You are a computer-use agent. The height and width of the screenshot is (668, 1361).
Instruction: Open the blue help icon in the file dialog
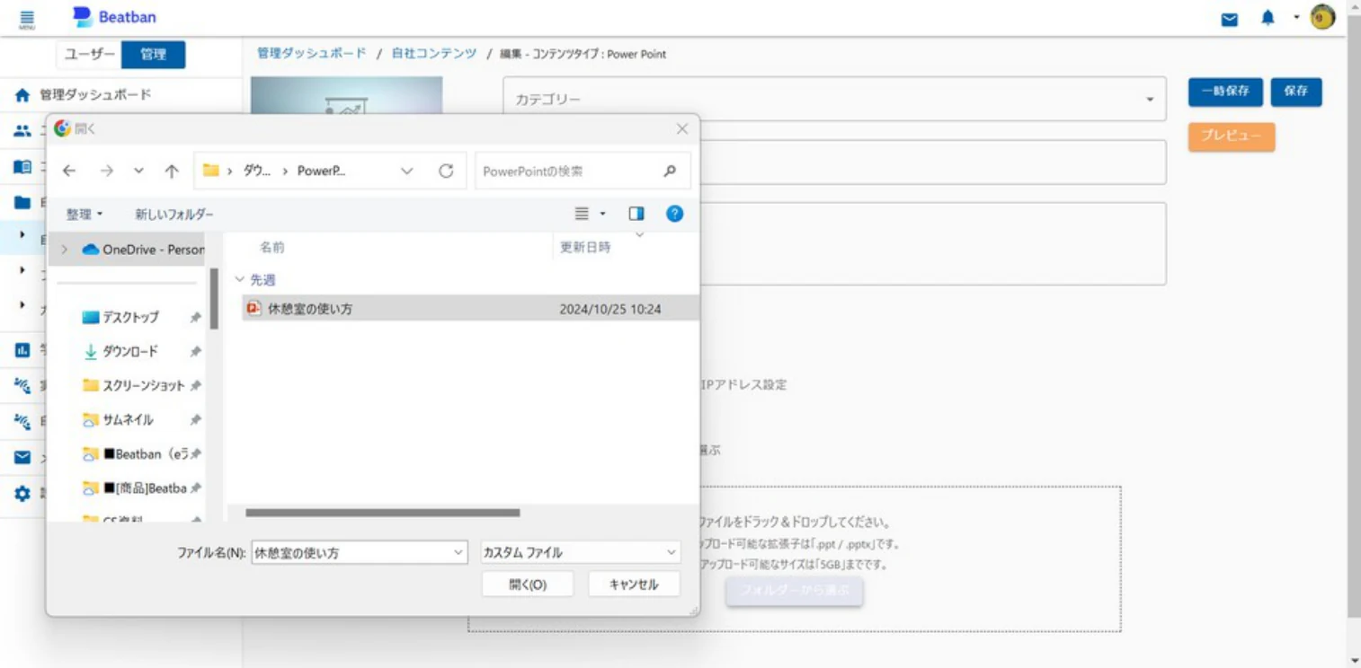tap(675, 214)
